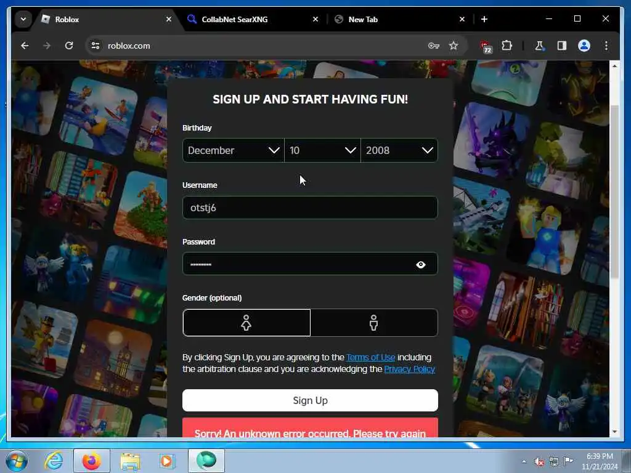Image resolution: width=631 pixels, height=473 pixels.
Task: Click the page vertical scrollbar thumb
Action: [x=614, y=191]
